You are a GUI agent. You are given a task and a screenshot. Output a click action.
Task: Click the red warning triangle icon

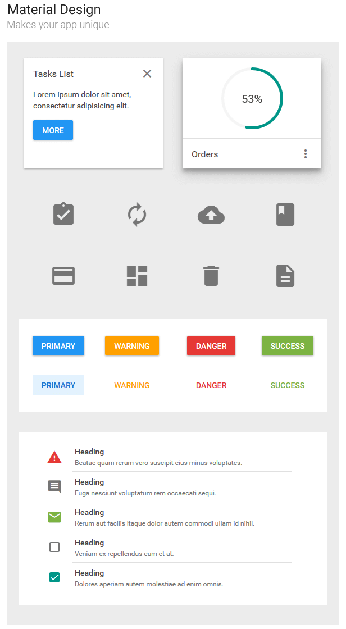click(x=54, y=457)
